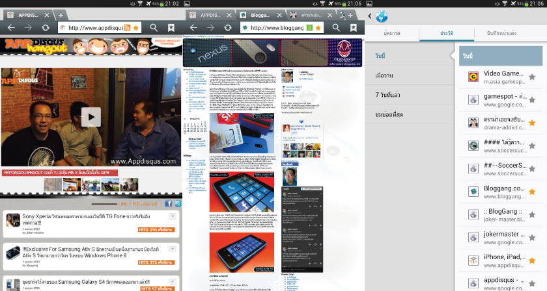Focus the appdisqus URL address field

[x=96, y=28]
